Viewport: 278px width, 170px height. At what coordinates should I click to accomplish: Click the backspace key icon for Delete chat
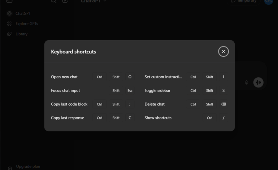coord(223,104)
